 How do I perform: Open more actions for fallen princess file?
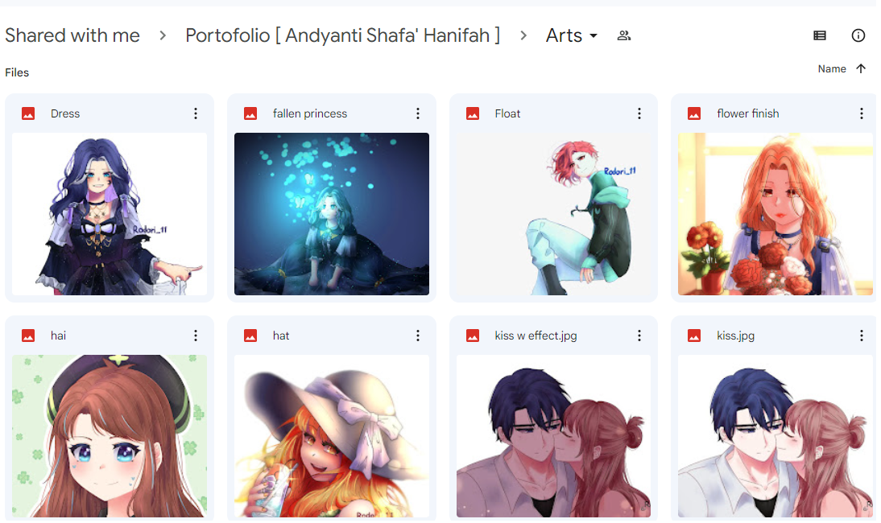tap(417, 113)
